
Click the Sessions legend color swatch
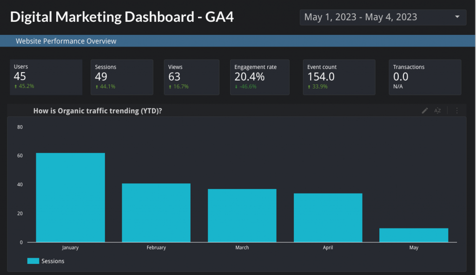click(x=33, y=261)
